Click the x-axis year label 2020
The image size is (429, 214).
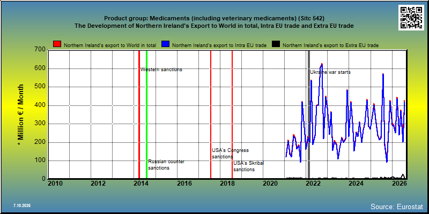point(270,184)
